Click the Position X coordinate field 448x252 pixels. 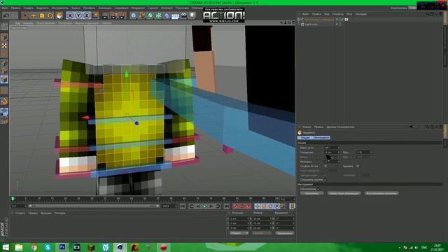pyautogui.click(x=239, y=218)
